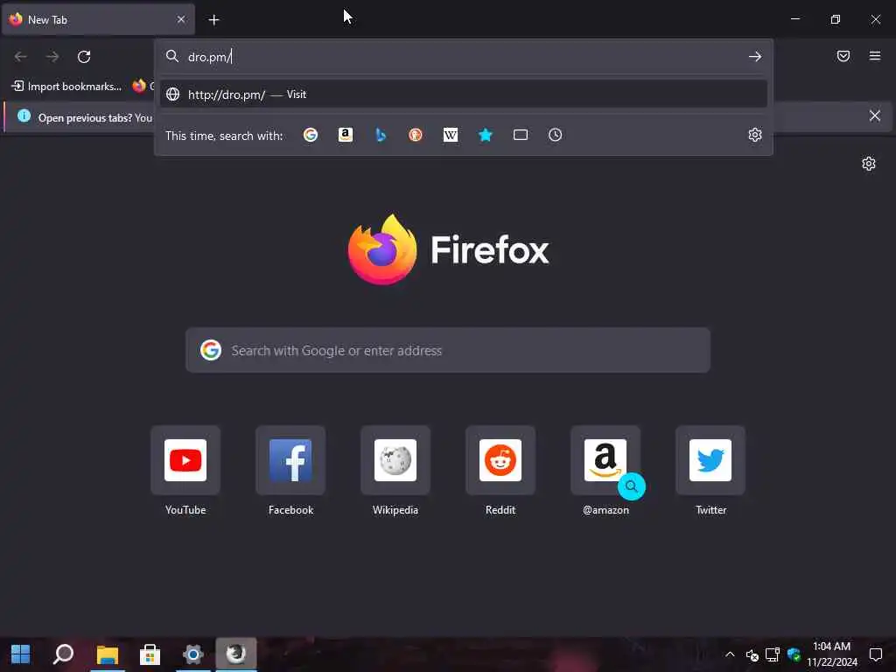
Task: Search this time with Bing icon
Action: coord(381,135)
